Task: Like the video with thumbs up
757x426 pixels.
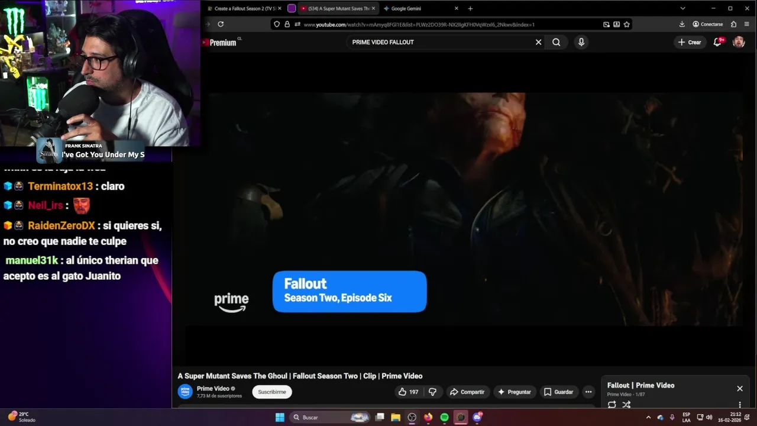Action: (x=408, y=392)
